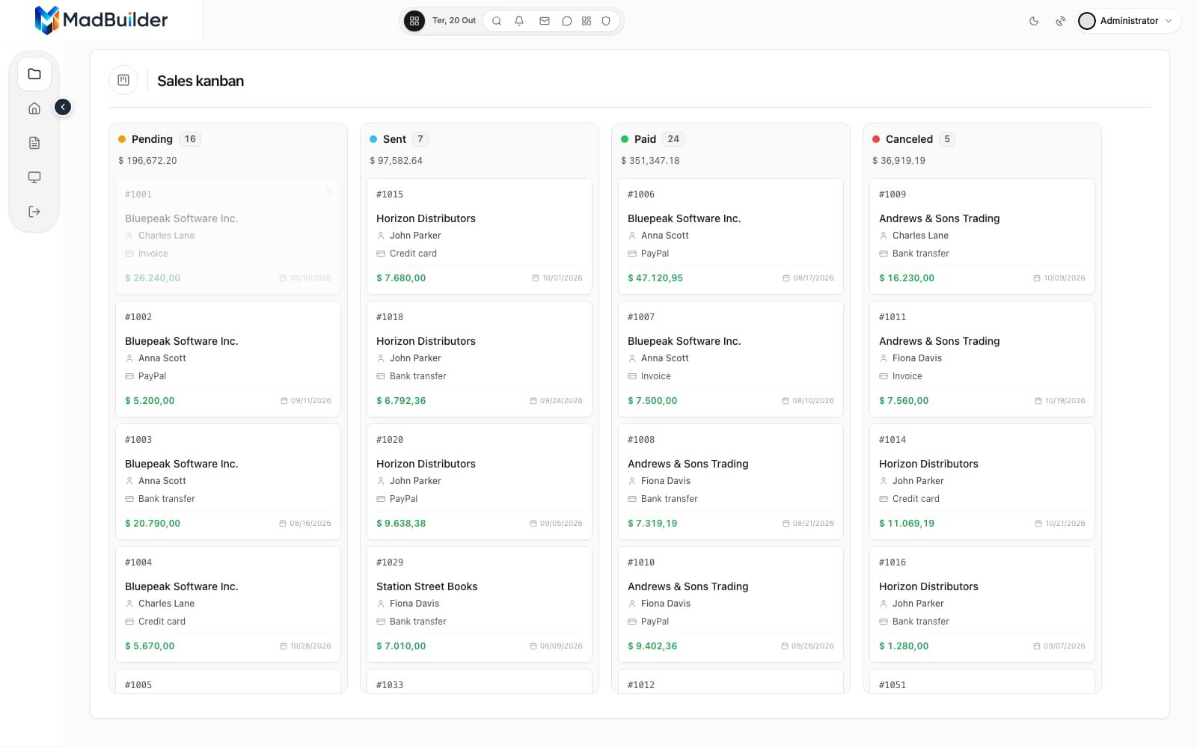
Task: Click date 09/05/2026 on card #1020
Action: pyautogui.click(x=561, y=524)
